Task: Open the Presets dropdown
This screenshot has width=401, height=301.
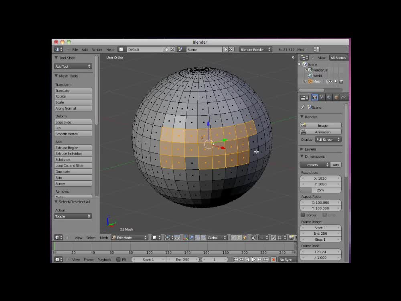Action: [315, 165]
